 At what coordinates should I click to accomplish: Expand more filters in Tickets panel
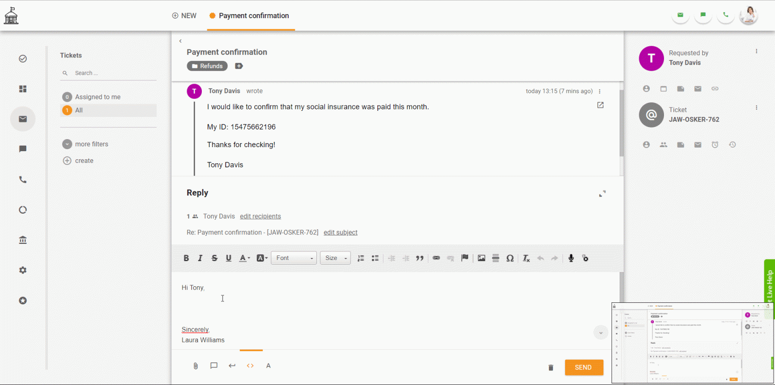click(91, 144)
